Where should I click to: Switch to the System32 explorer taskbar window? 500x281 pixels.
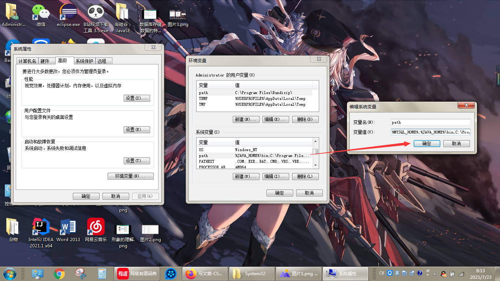(251, 273)
